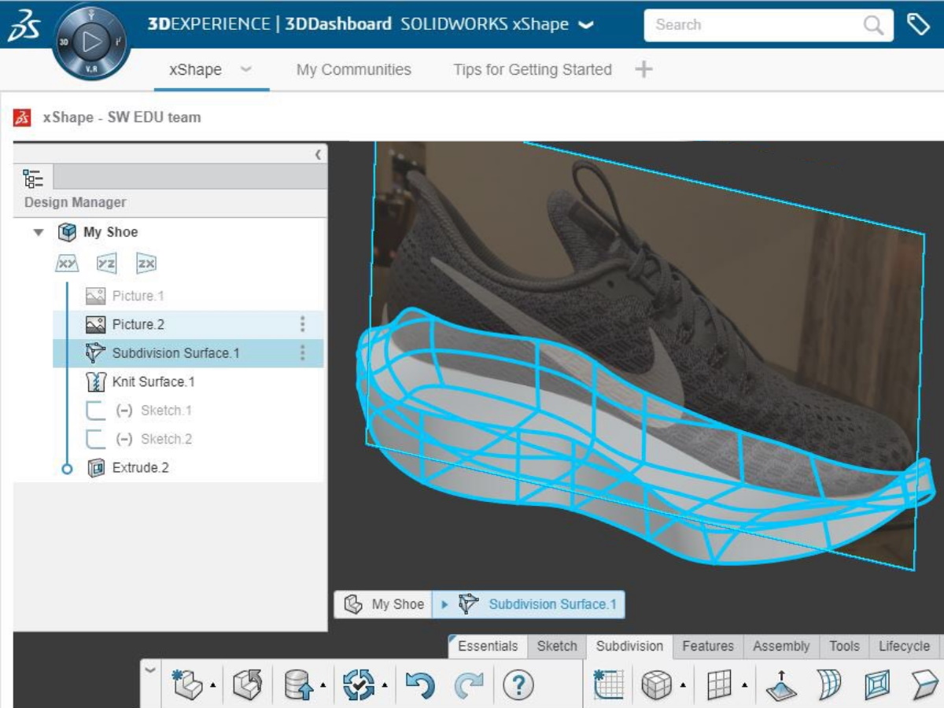Open three-dot menu for Subdivision Surface.1
Viewport: 944px width, 708px height.
point(303,353)
